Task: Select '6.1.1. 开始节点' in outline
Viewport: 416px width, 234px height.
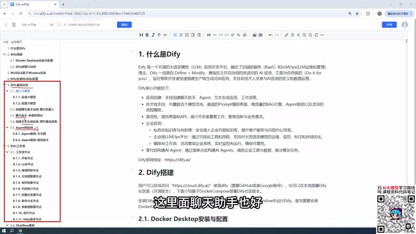Action: point(23,158)
